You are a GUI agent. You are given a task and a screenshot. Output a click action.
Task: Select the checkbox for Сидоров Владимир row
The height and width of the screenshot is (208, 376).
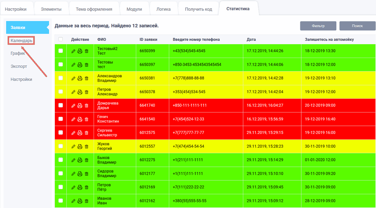[60, 174]
